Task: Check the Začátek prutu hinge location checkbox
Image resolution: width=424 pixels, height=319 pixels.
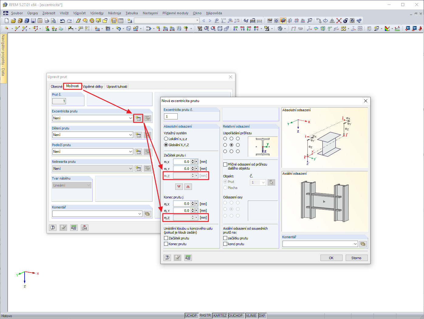Action: coord(166,238)
